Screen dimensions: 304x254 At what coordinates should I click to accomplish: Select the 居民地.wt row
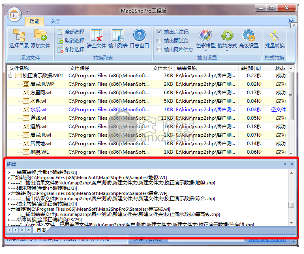point(147,144)
